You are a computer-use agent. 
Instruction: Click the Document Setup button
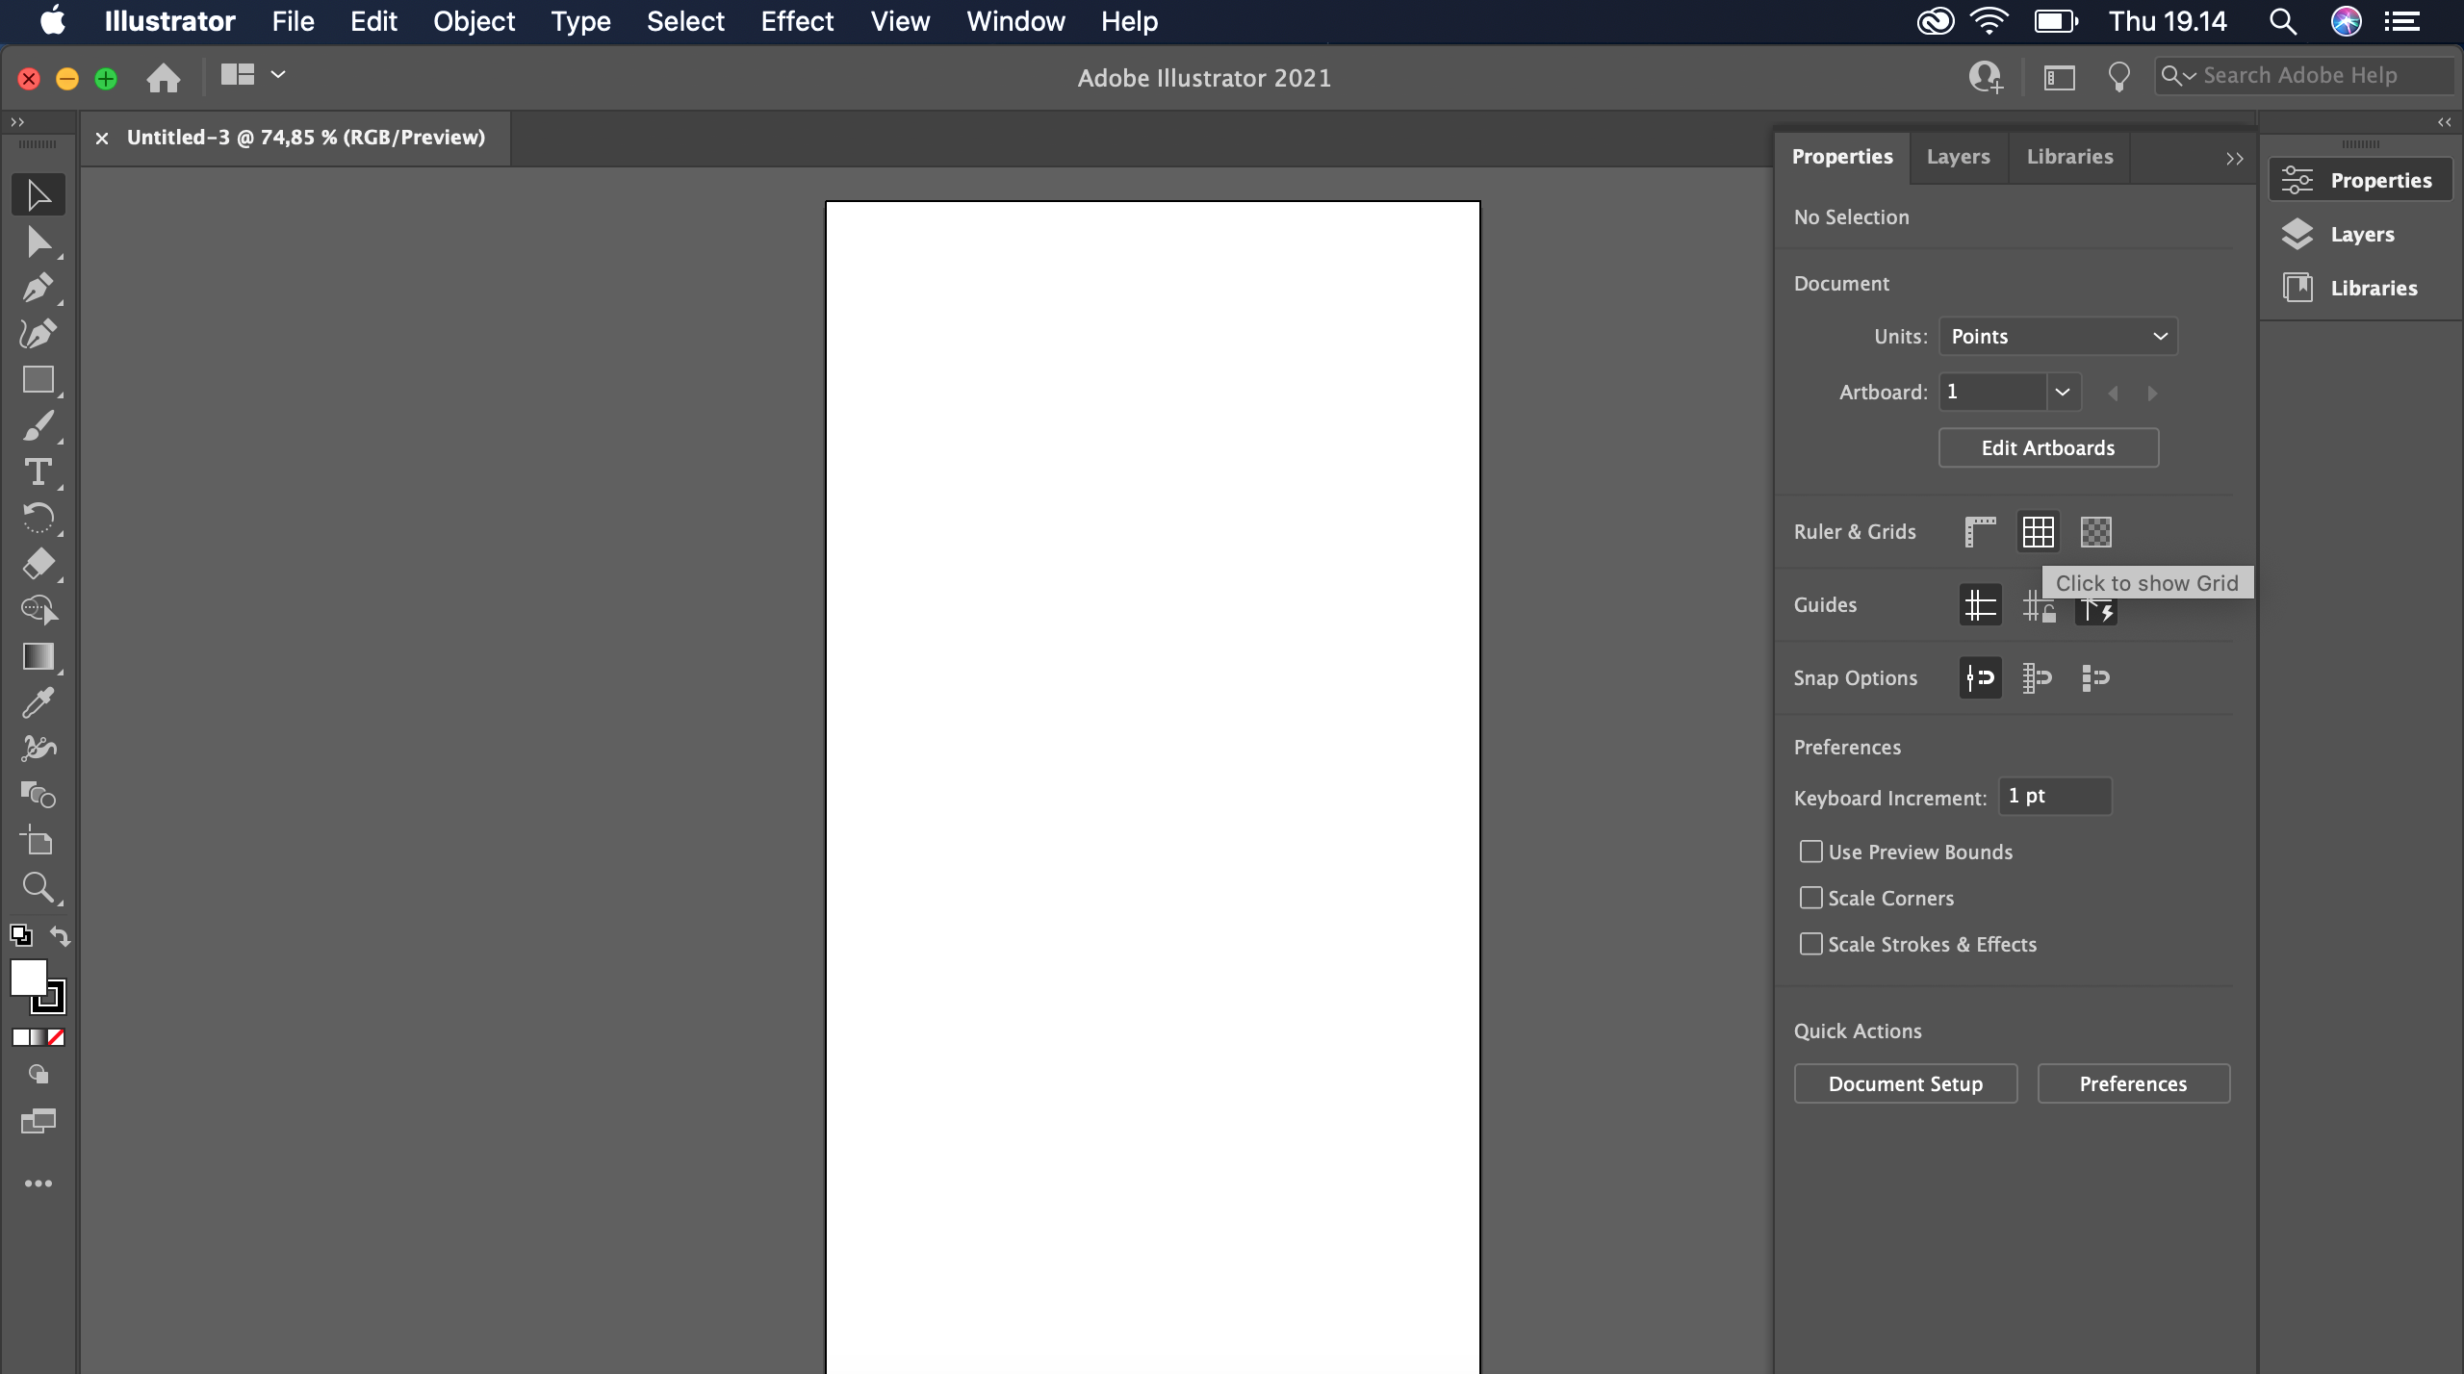pos(1906,1084)
